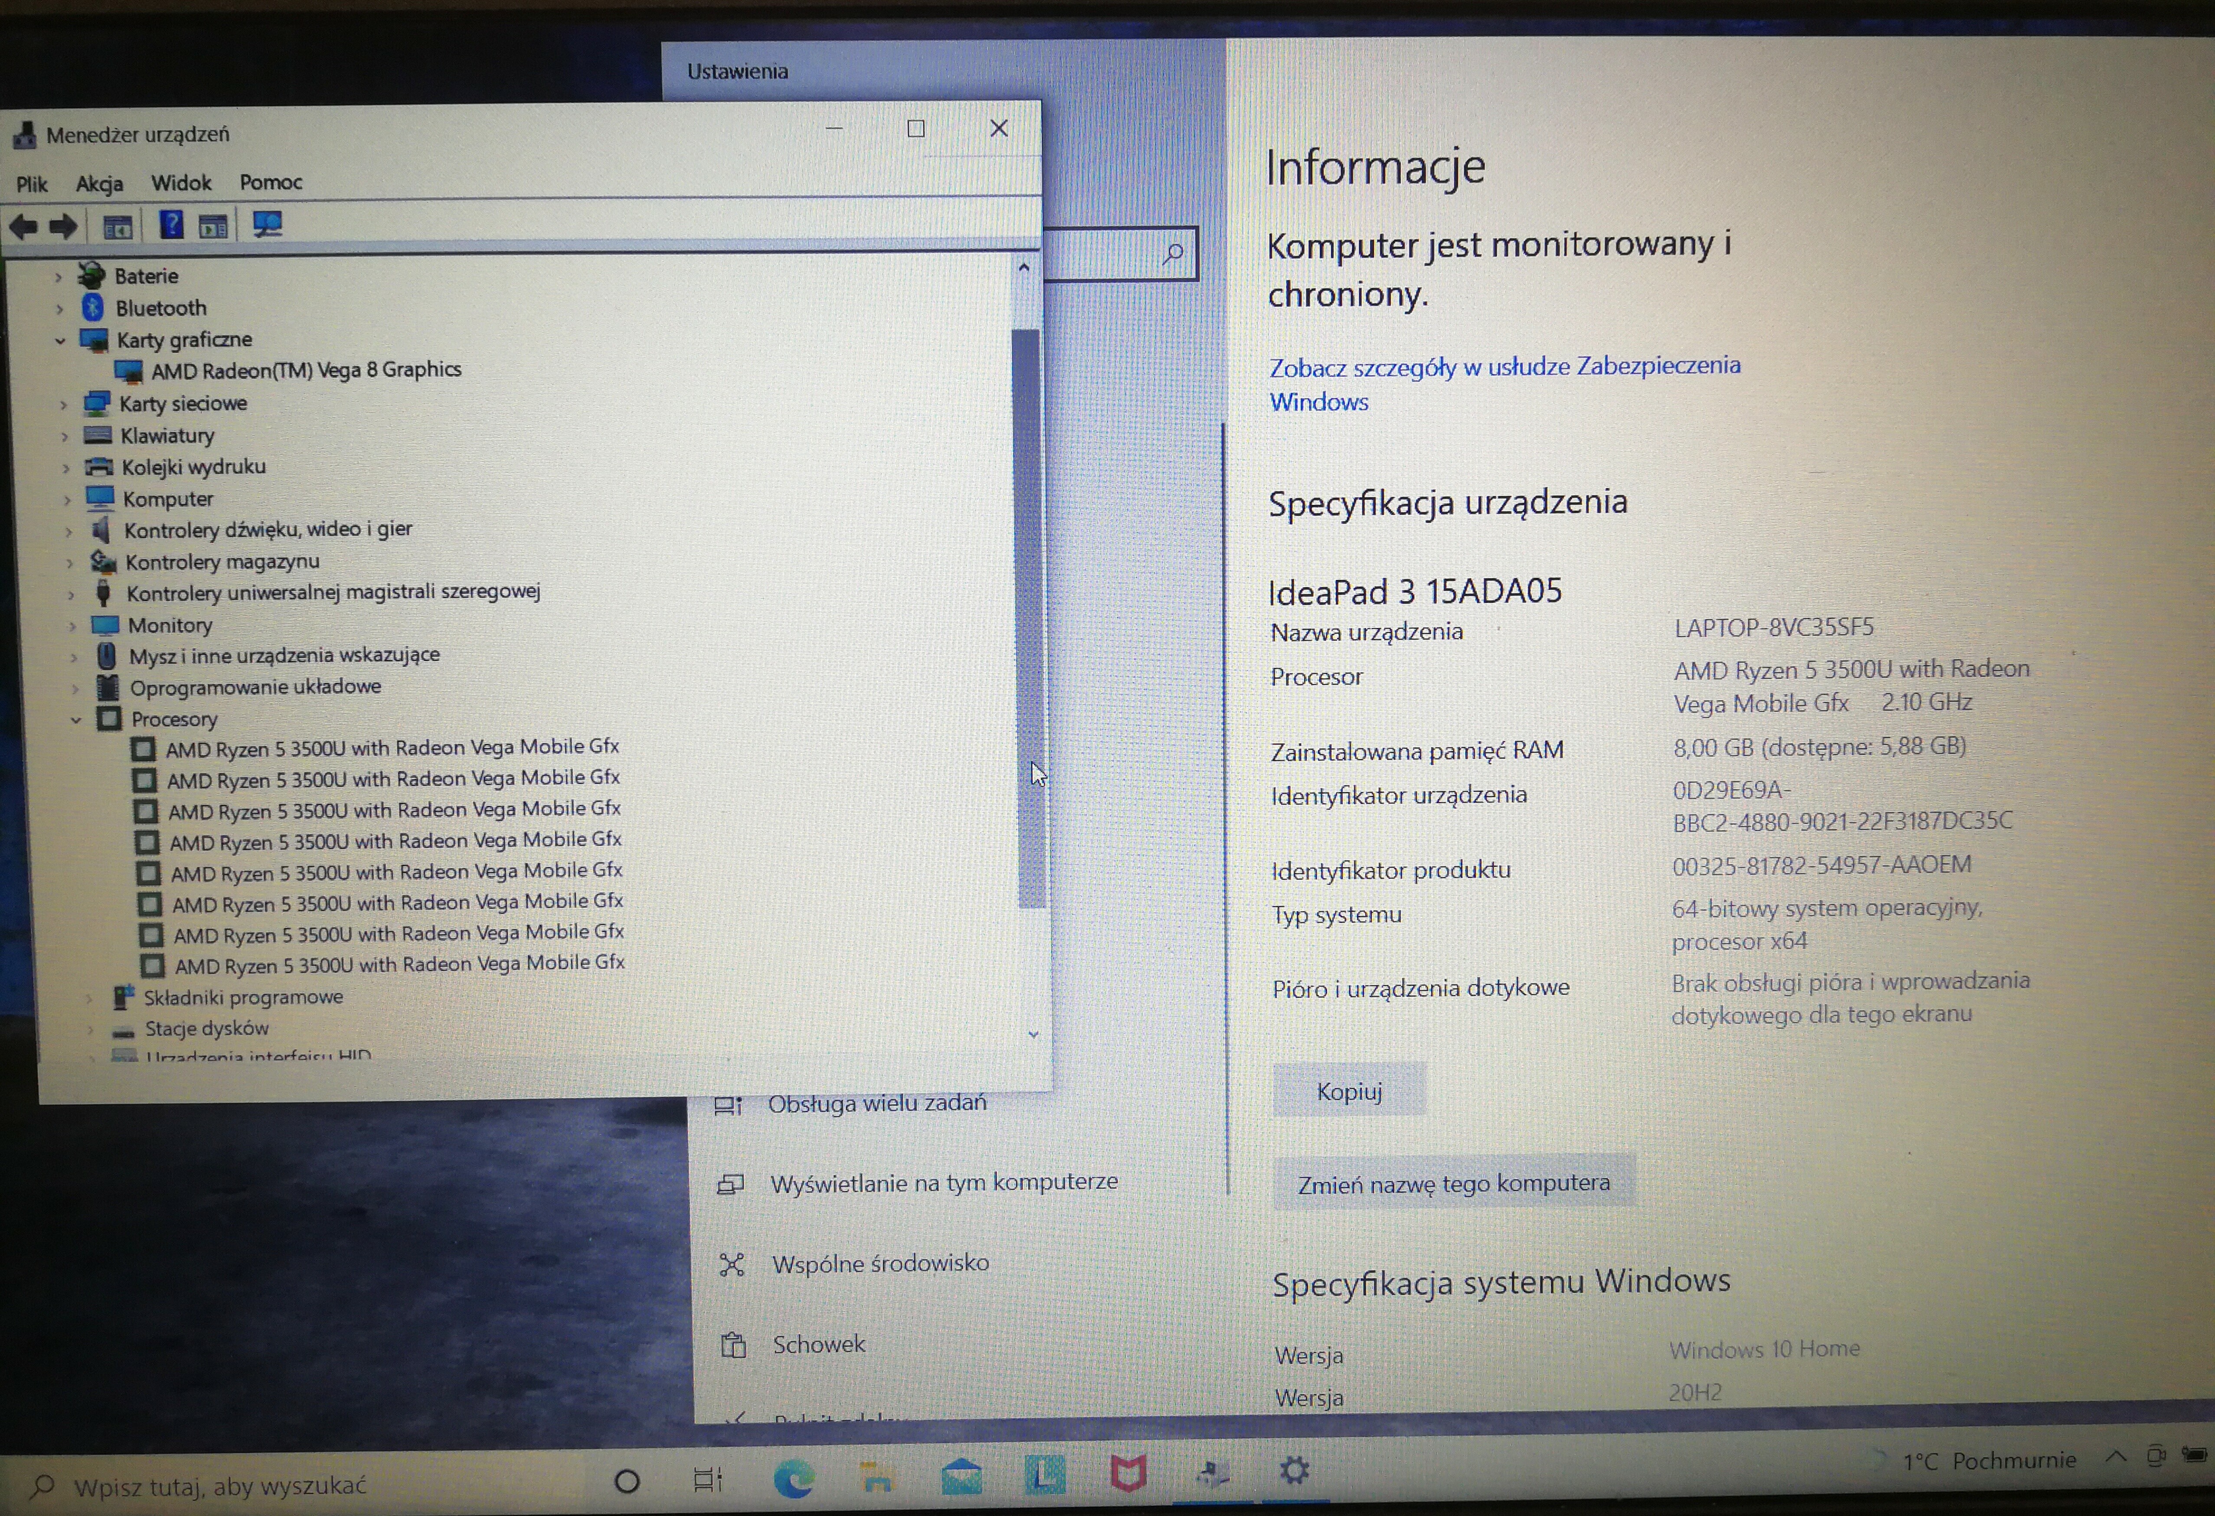Click the Forward arrow in Device Manager toolbar

point(63,227)
